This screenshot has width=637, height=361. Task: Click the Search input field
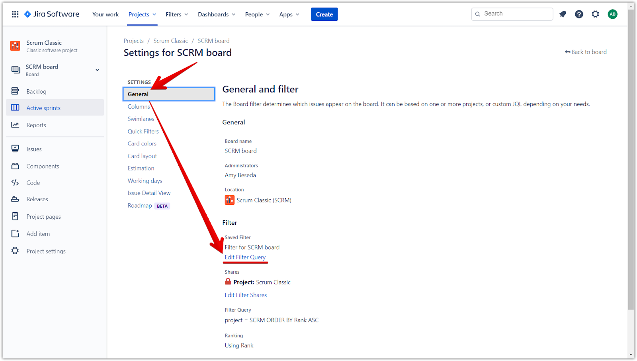click(x=516, y=14)
